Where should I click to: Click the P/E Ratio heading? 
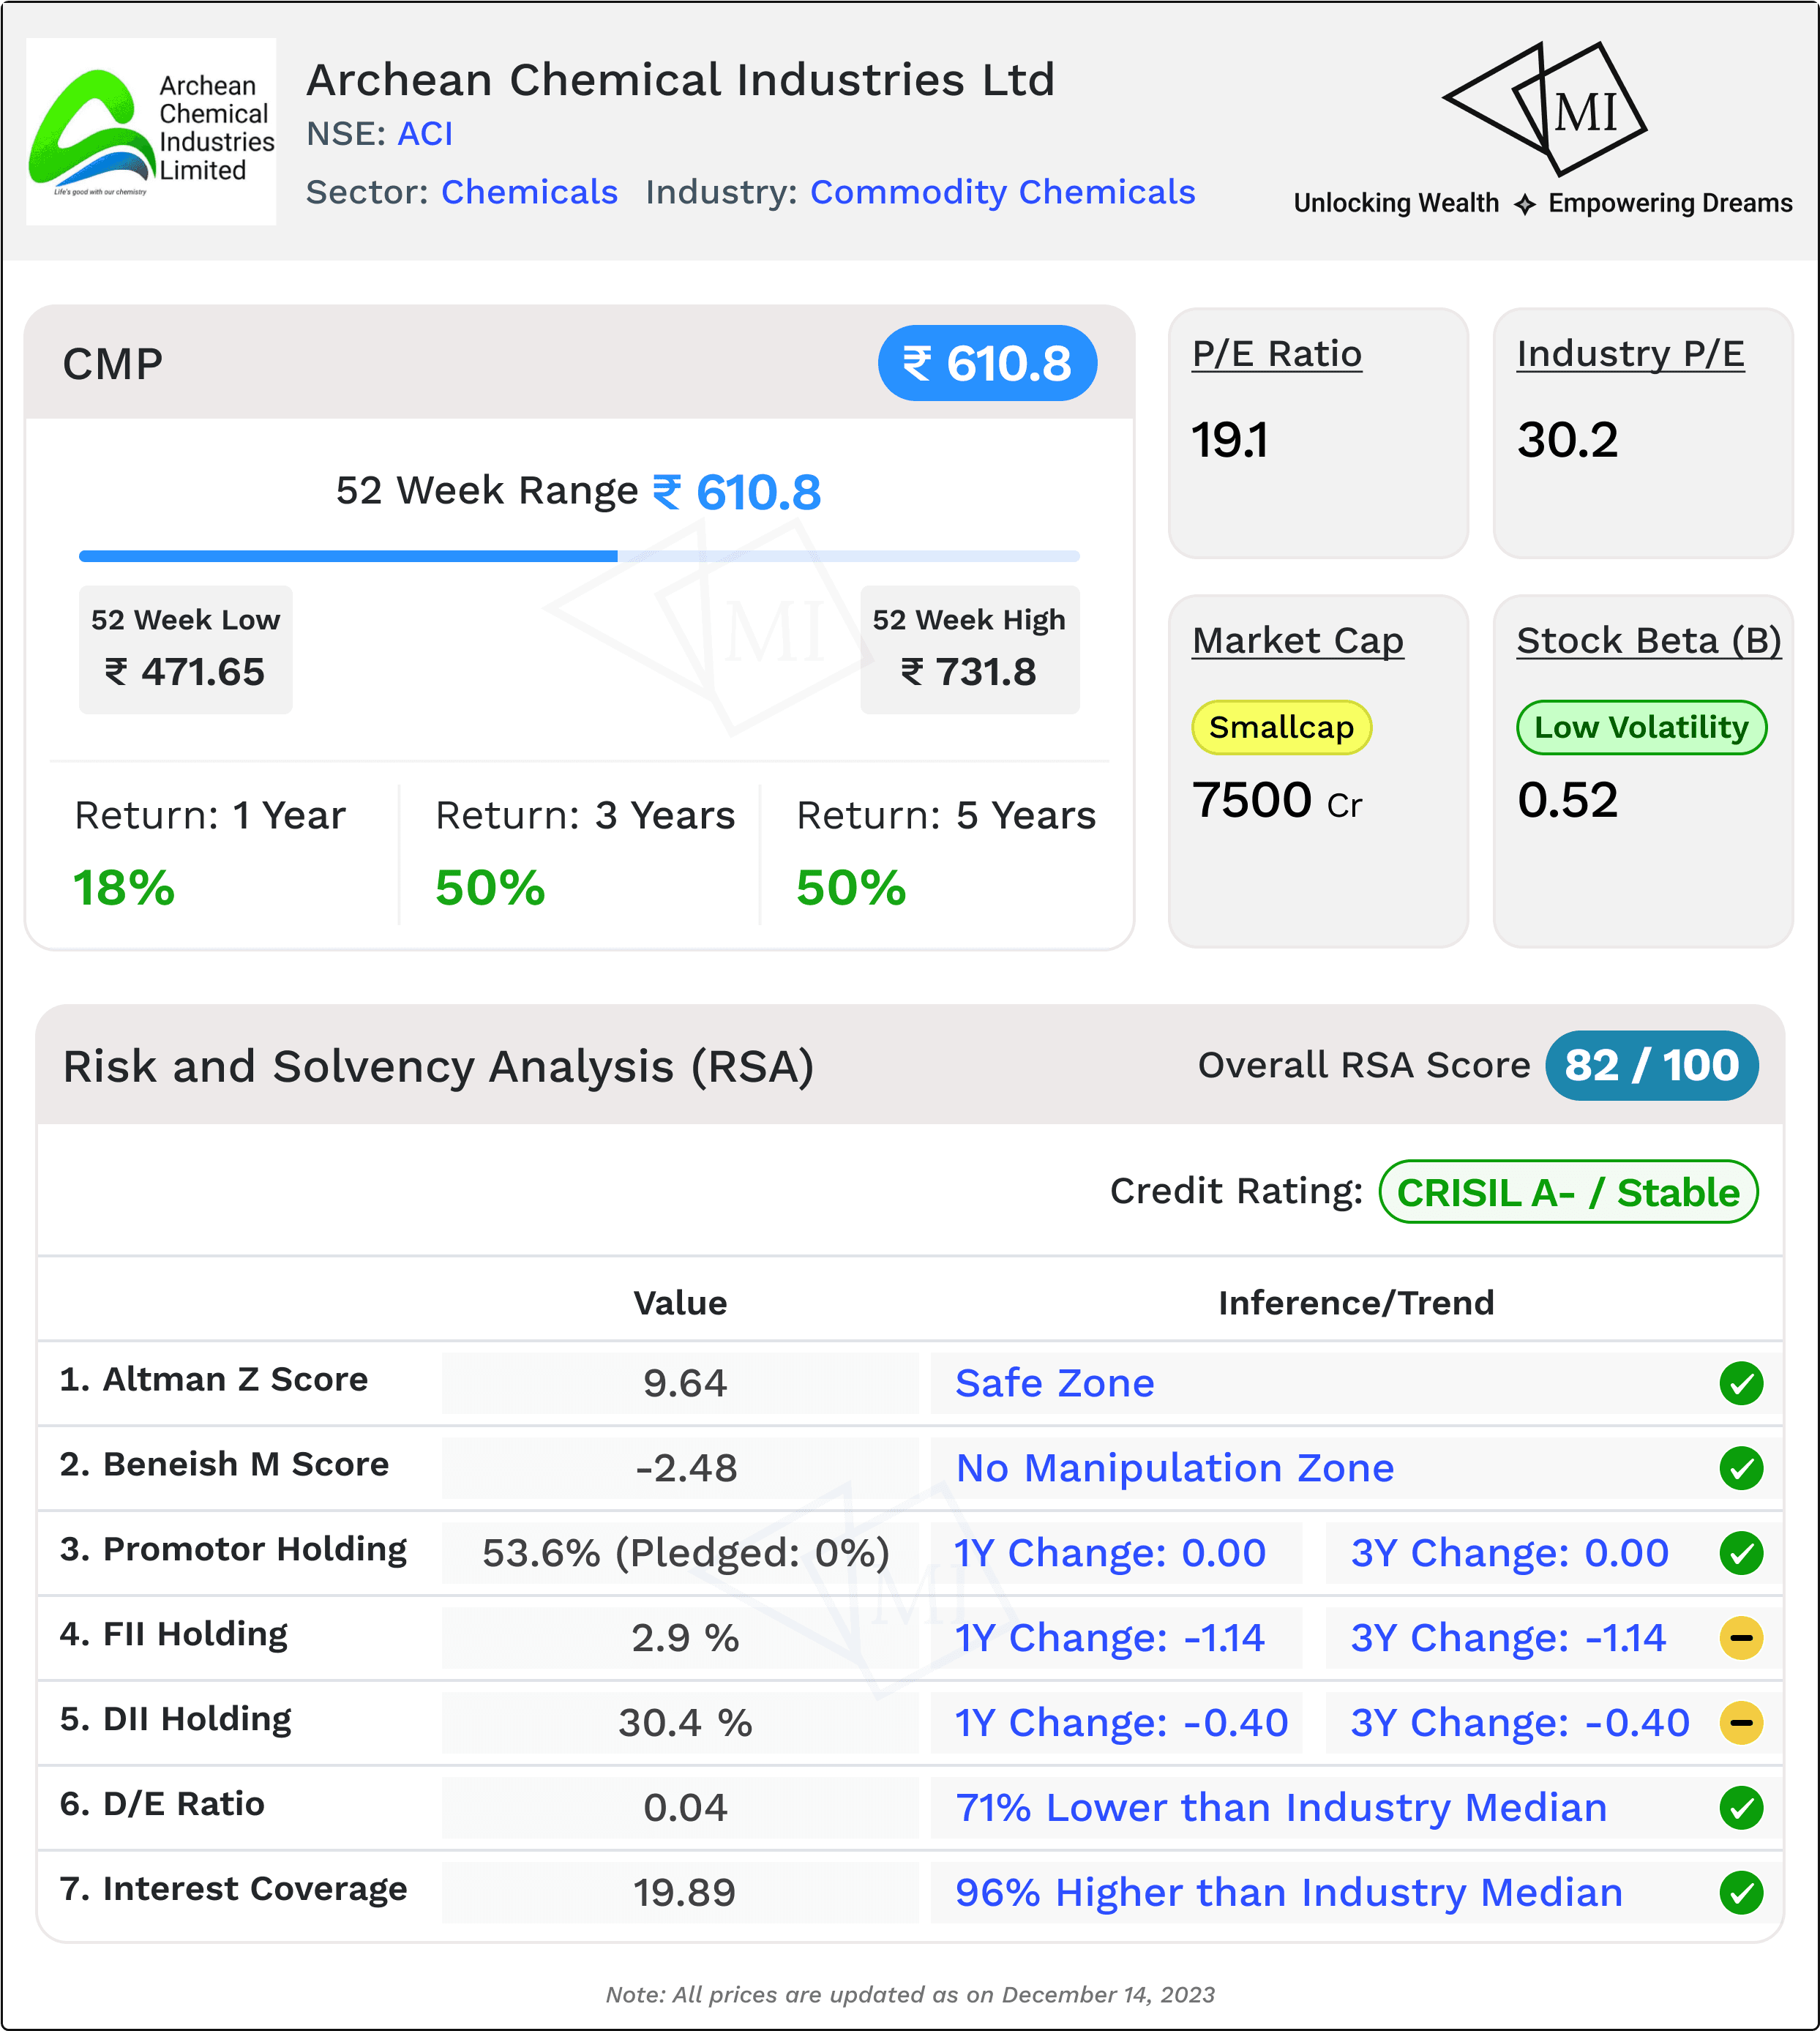point(1277,354)
